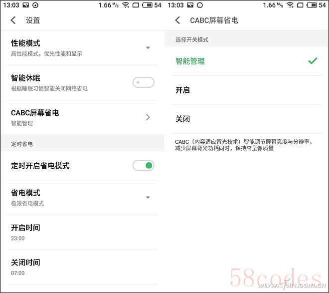Go back from CABC屏幕省电 screen

pyautogui.click(x=177, y=20)
